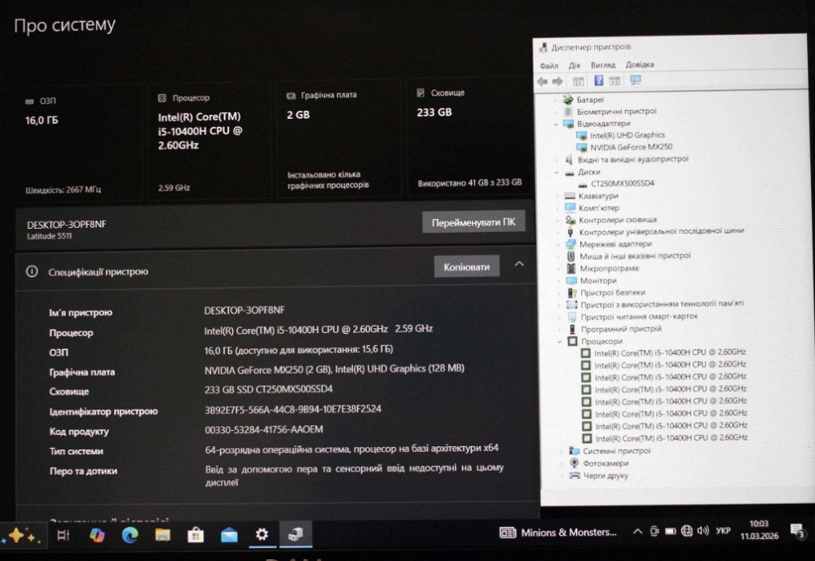The width and height of the screenshot is (815, 561).
Task: Click the Перейменувати ПК button
Action: 473,221
